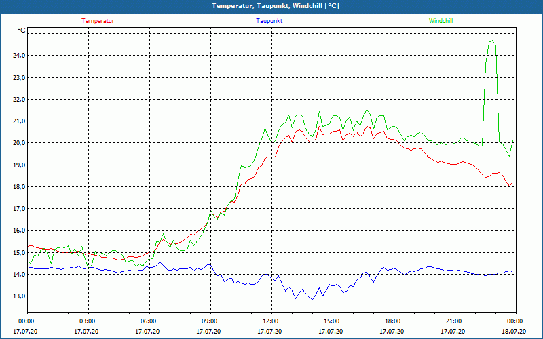Select the 13,0 y-axis value
The image size is (543, 339).
[19, 296]
